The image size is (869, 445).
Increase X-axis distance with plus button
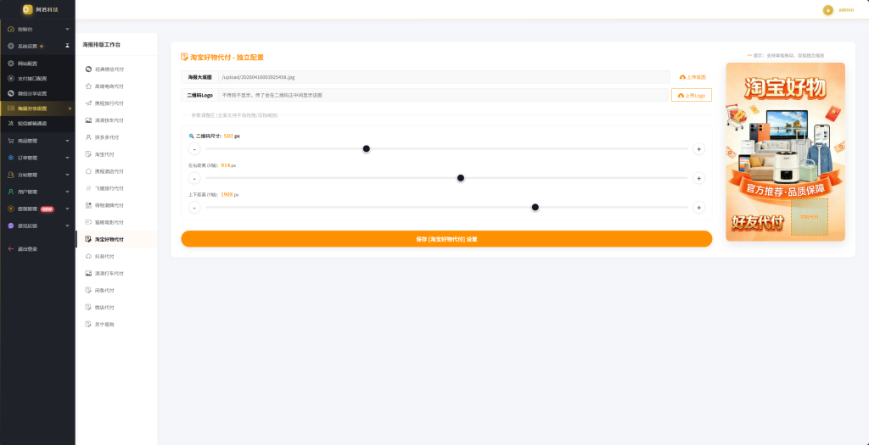699,178
